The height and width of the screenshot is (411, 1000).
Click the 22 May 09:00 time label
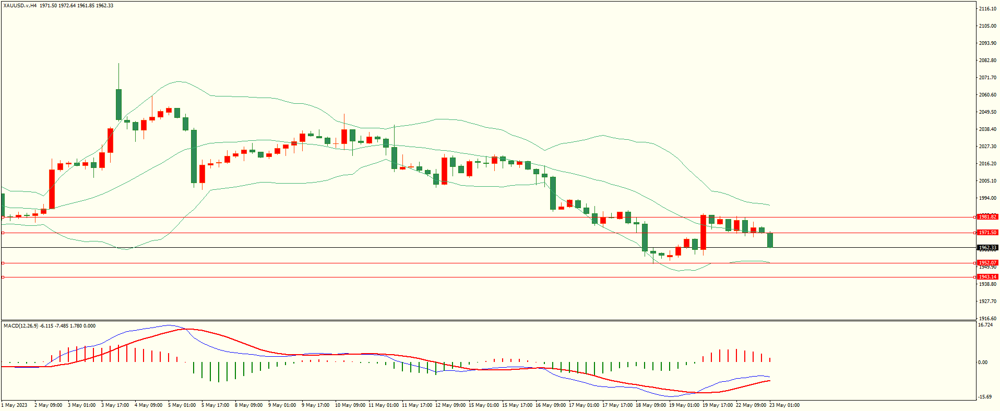(751, 405)
